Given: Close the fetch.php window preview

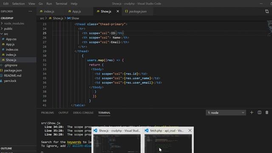Looking at the screenshot, I should pyautogui.click(x=190, y=130).
